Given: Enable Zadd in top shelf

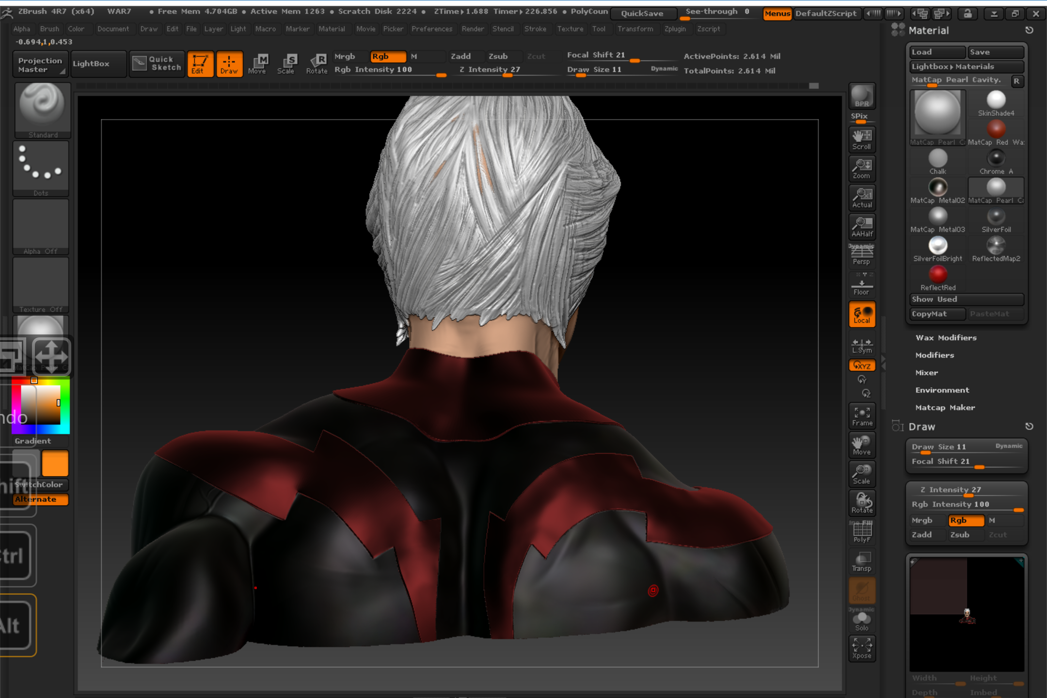Looking at the screenshot, I should coord(465,56).
